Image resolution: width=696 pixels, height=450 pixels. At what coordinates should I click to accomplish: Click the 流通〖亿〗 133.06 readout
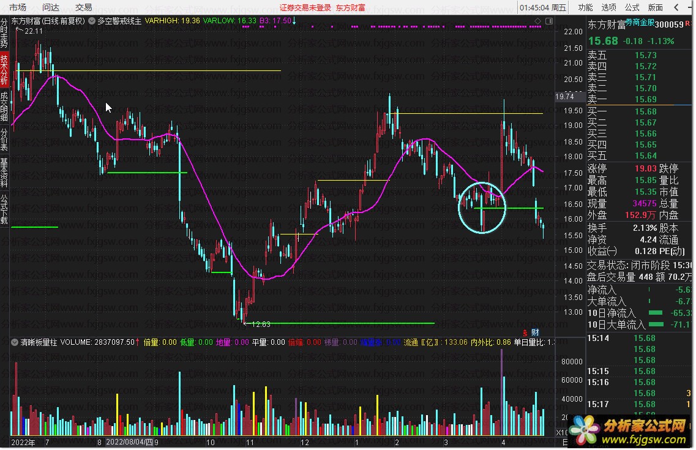[x=435, y=342]
